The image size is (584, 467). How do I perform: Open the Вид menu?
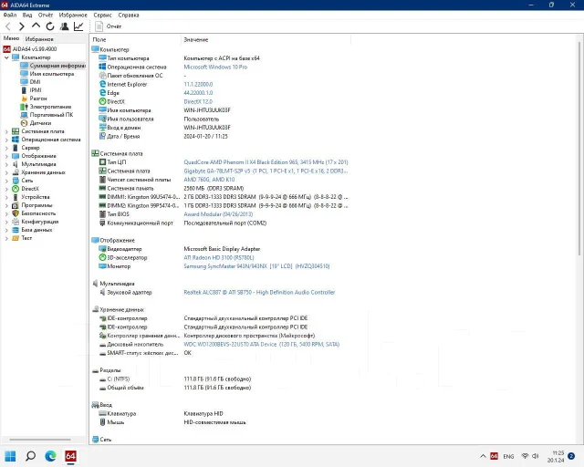pyautogui.click(x=27, y=15)
